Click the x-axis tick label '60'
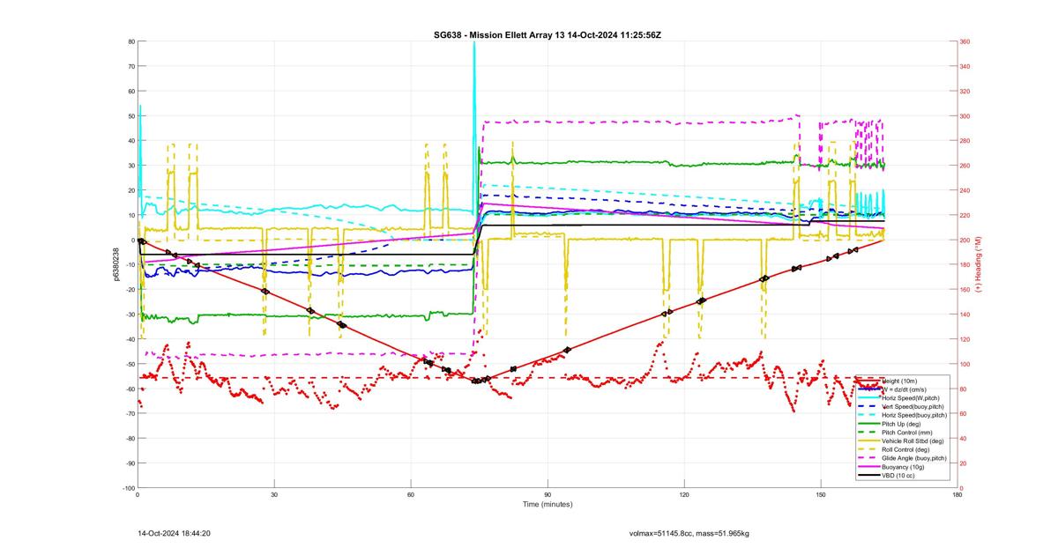 [411, 495]
